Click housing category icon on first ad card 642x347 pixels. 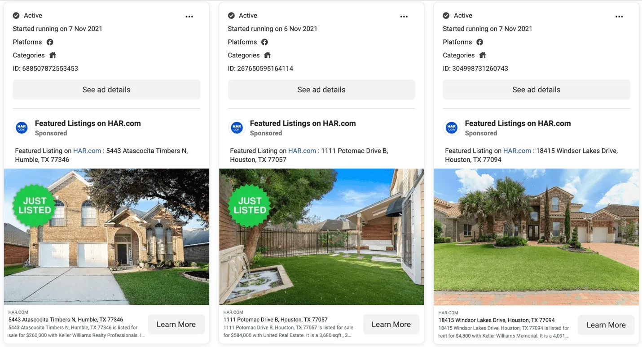pos(53,56)
